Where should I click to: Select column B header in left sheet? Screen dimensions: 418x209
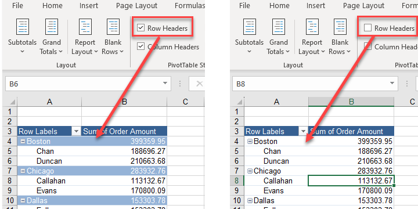click(124, 102)
